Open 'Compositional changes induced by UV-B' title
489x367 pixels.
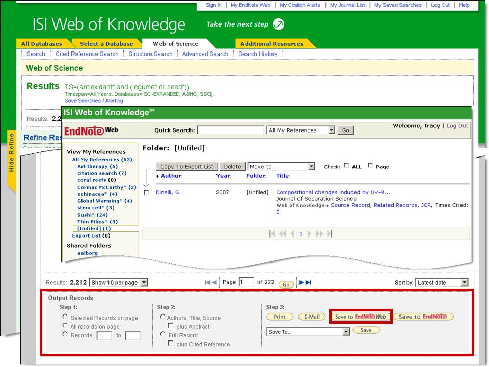[x=333, y=192]
